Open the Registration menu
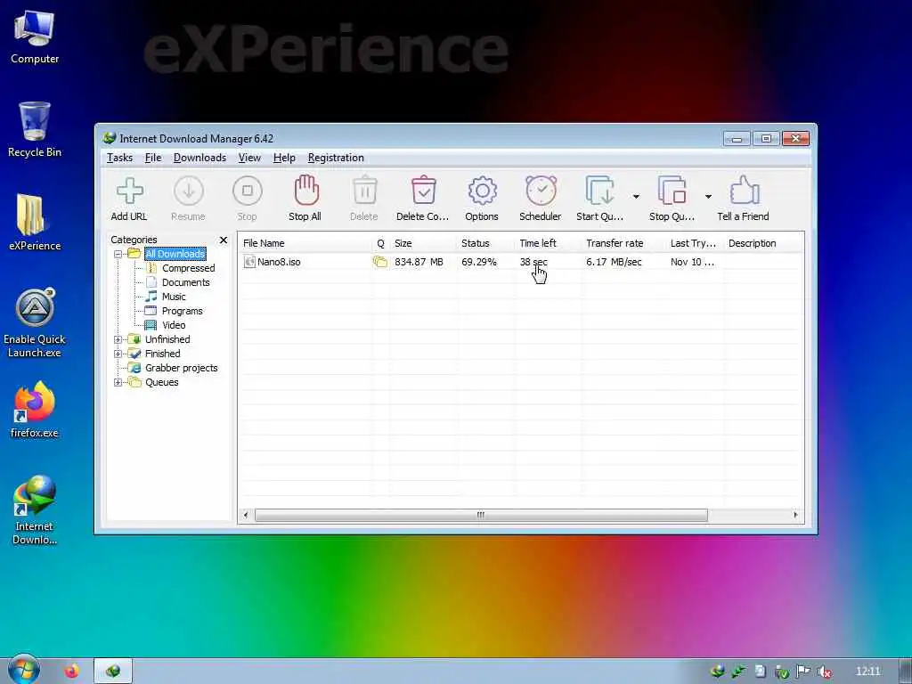The height and width of the screenshot is (684, 912). tap(336, 158)
